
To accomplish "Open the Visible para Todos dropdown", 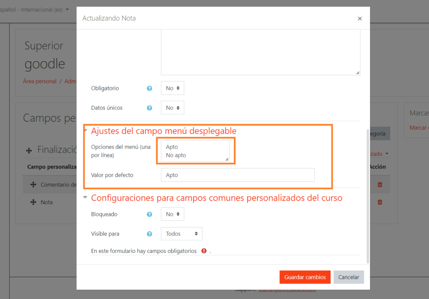I will [x=181, y=234].
